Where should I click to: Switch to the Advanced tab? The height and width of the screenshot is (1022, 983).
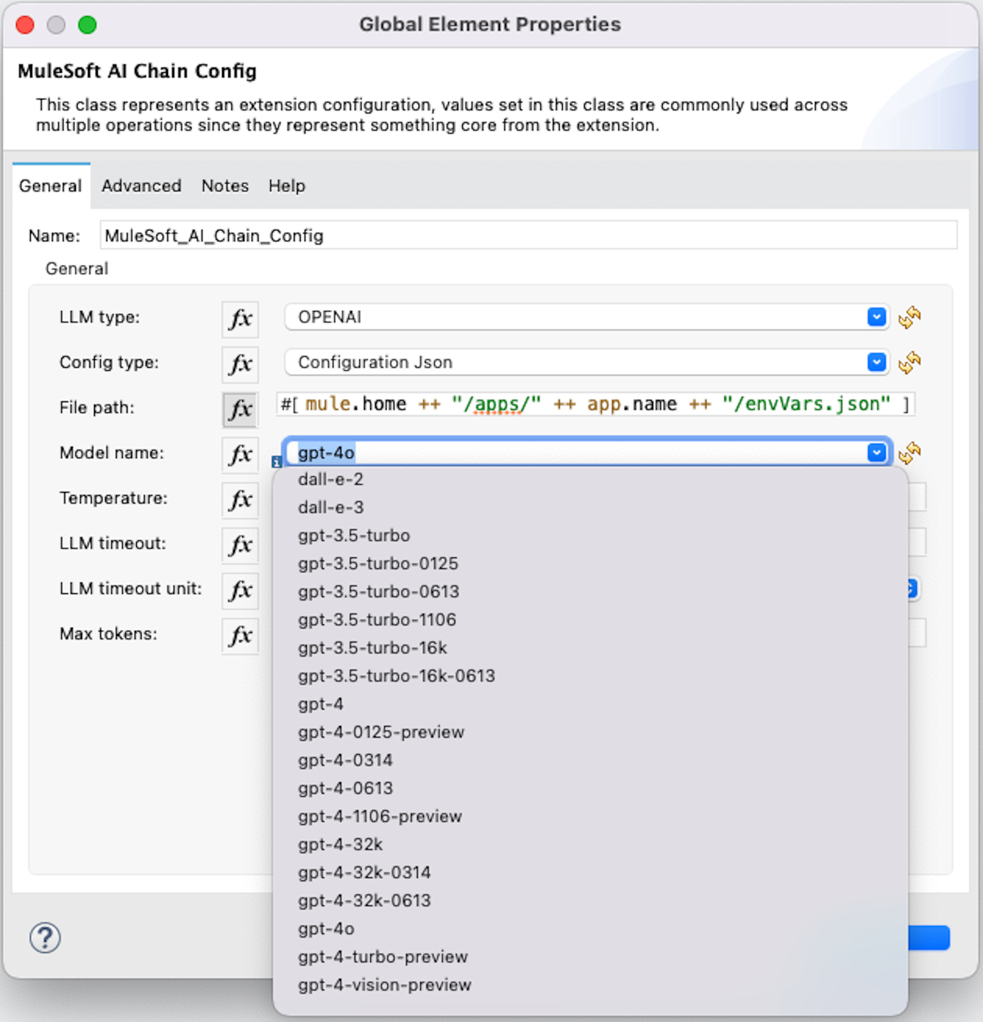coord(140,186)
